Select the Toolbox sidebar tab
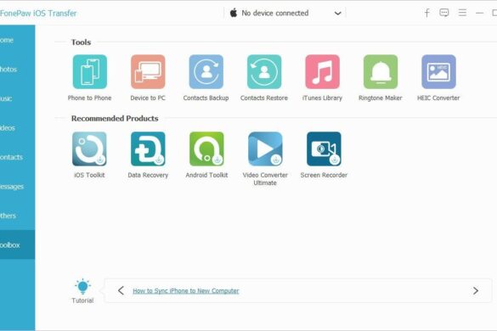 point(18,244)
